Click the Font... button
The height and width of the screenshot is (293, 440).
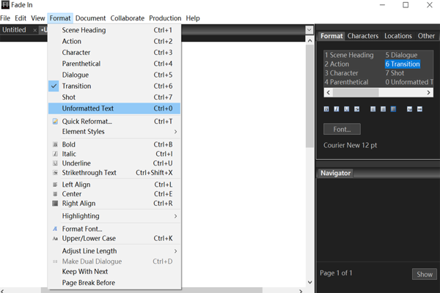(342, 129)
